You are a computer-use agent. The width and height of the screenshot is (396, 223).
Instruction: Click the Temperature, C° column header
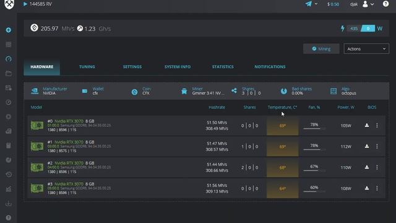tap(282, 107)
